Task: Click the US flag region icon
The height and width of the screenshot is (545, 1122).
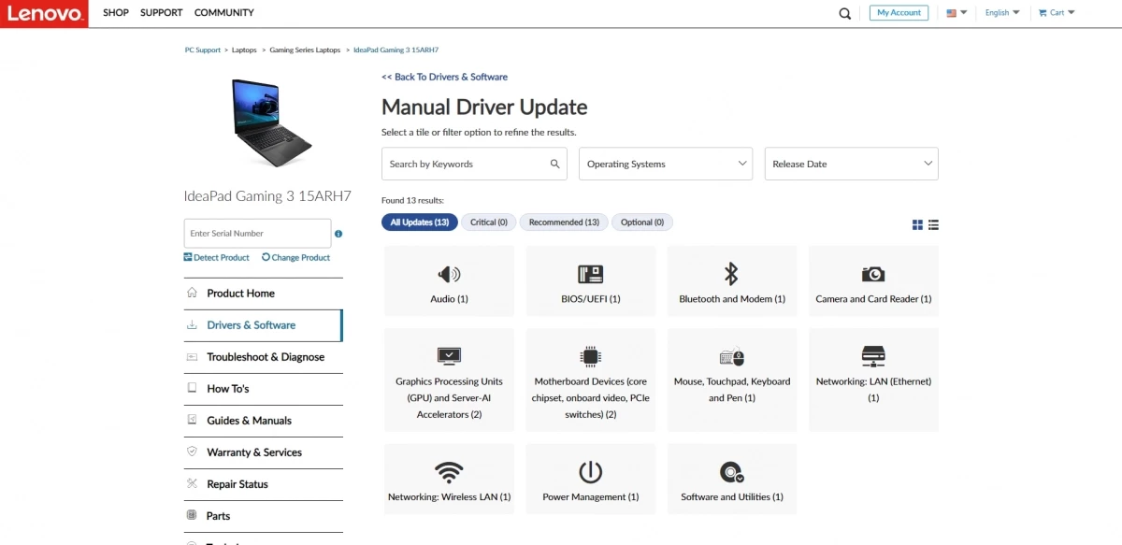Action: tap(952, 13)
